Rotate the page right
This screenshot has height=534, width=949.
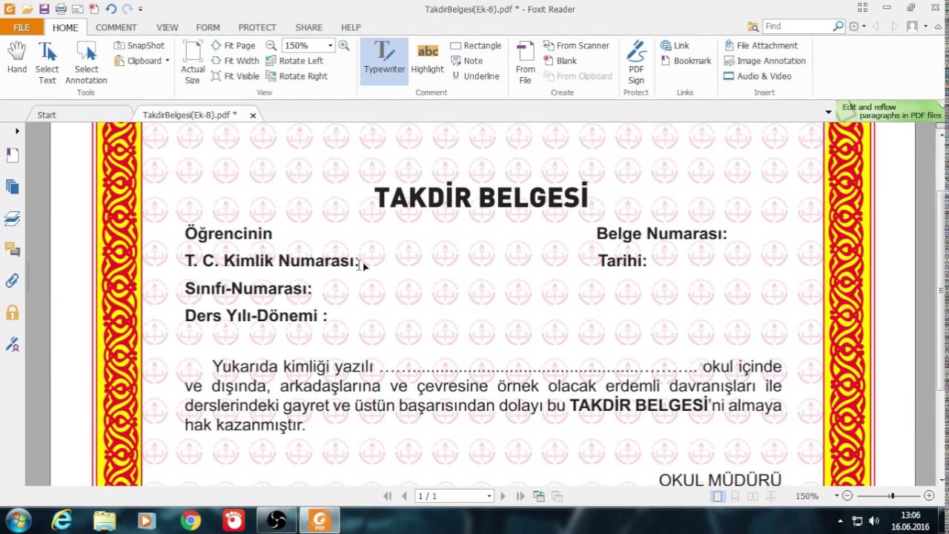coord(297,76)
